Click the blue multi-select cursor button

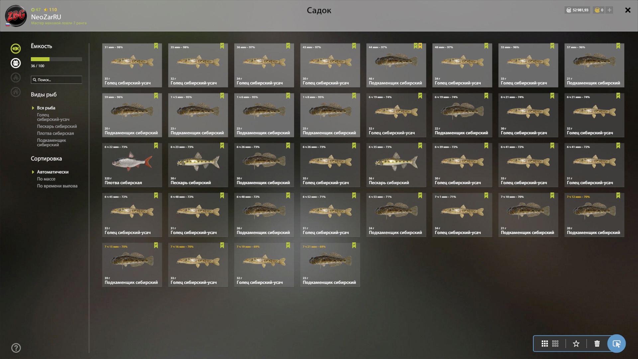click(616, 344)
